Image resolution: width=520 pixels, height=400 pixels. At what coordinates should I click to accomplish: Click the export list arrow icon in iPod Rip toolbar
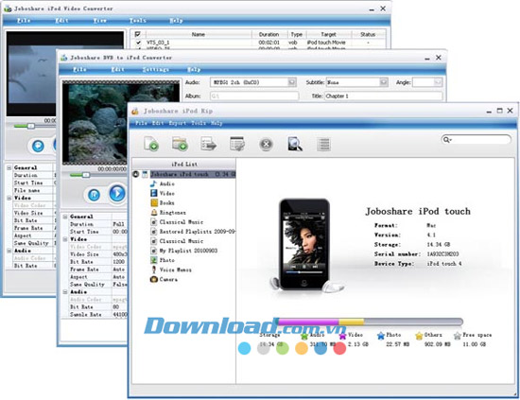coord(209,144)
